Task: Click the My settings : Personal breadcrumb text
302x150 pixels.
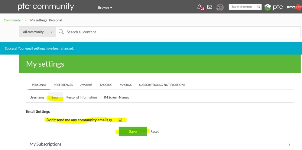Action: (x=46, y=20)
